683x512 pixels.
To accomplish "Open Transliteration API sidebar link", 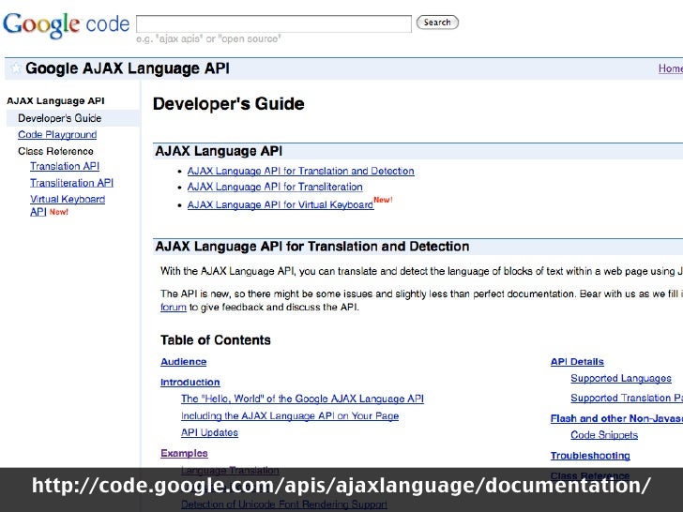I will [x=71, y=183].
